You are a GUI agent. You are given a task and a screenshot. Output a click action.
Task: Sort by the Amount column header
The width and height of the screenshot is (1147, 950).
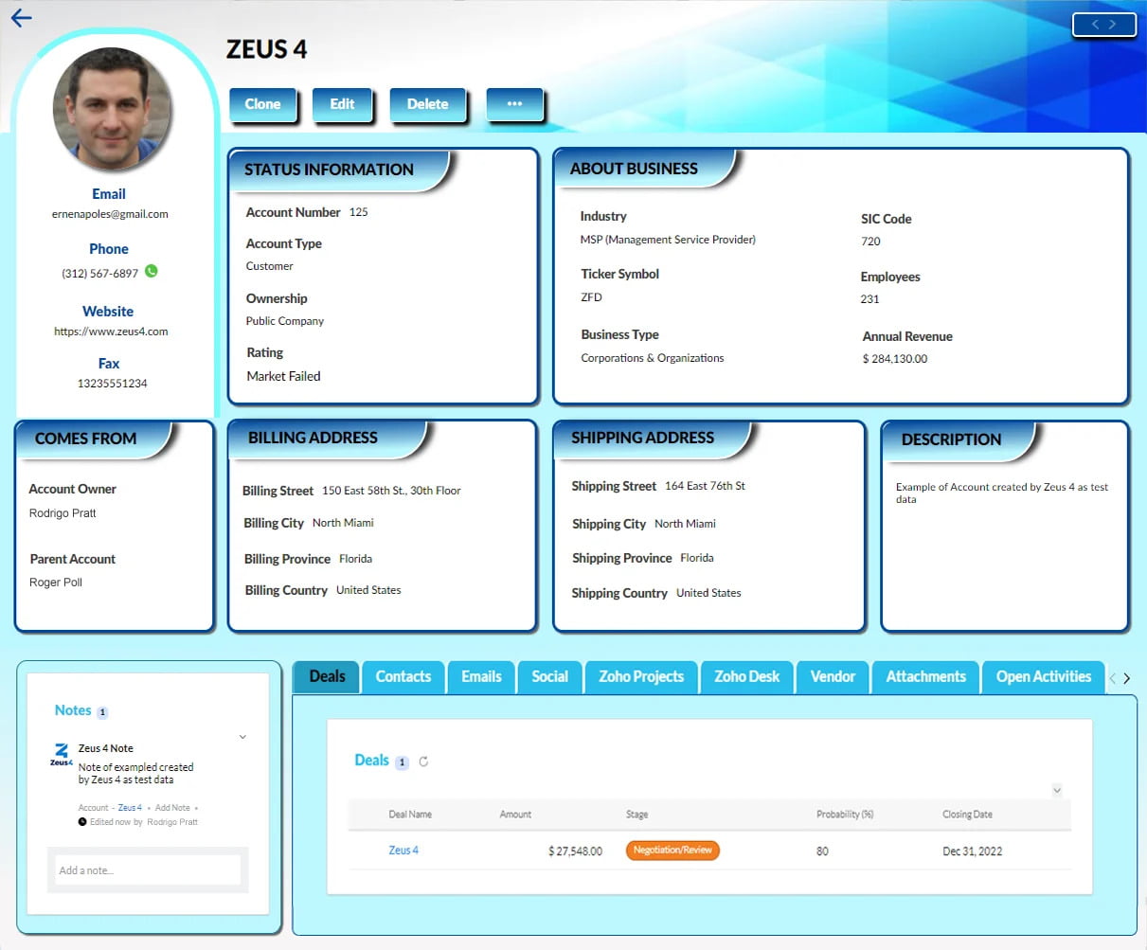click(515, 815)
